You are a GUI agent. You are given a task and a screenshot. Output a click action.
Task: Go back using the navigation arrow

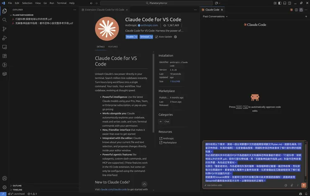point(91,3)
